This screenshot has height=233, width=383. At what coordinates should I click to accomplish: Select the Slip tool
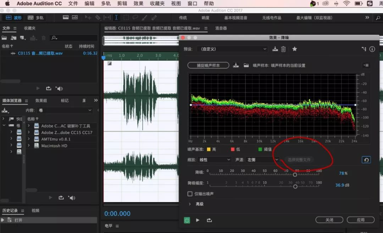pos(107,17)
